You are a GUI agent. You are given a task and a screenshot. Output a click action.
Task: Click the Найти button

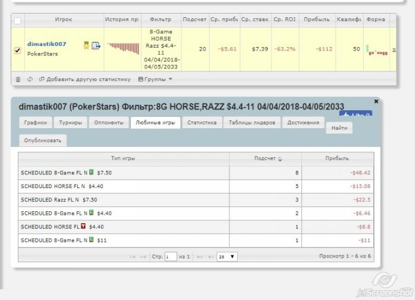(339, 128)
